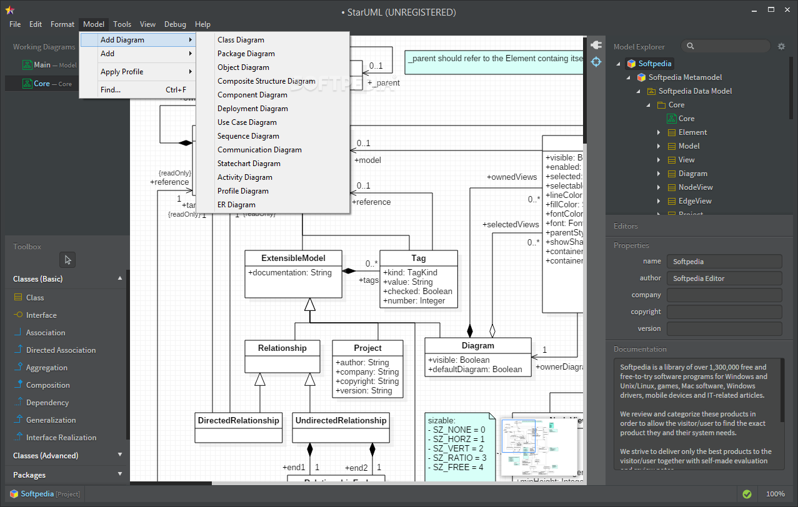Click the StarUML star logo
Viewport: 798px width, 507px height.
pos(9,10)
